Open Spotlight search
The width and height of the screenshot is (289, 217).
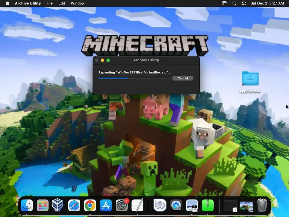(x=234, y=3)
